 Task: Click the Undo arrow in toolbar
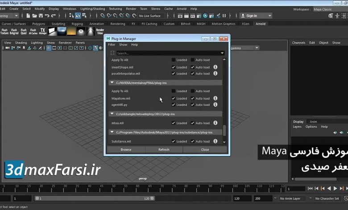47,16
